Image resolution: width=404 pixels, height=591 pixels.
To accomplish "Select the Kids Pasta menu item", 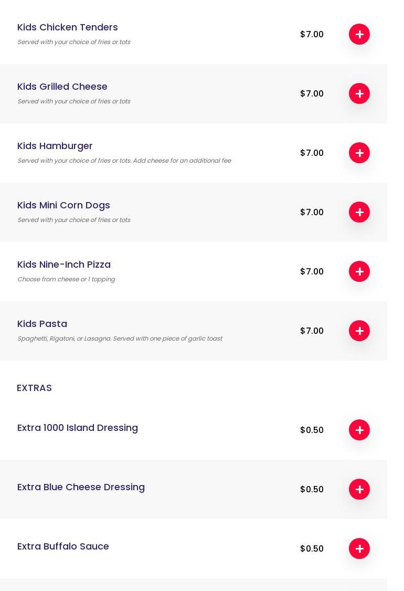I will pos(42,324).
